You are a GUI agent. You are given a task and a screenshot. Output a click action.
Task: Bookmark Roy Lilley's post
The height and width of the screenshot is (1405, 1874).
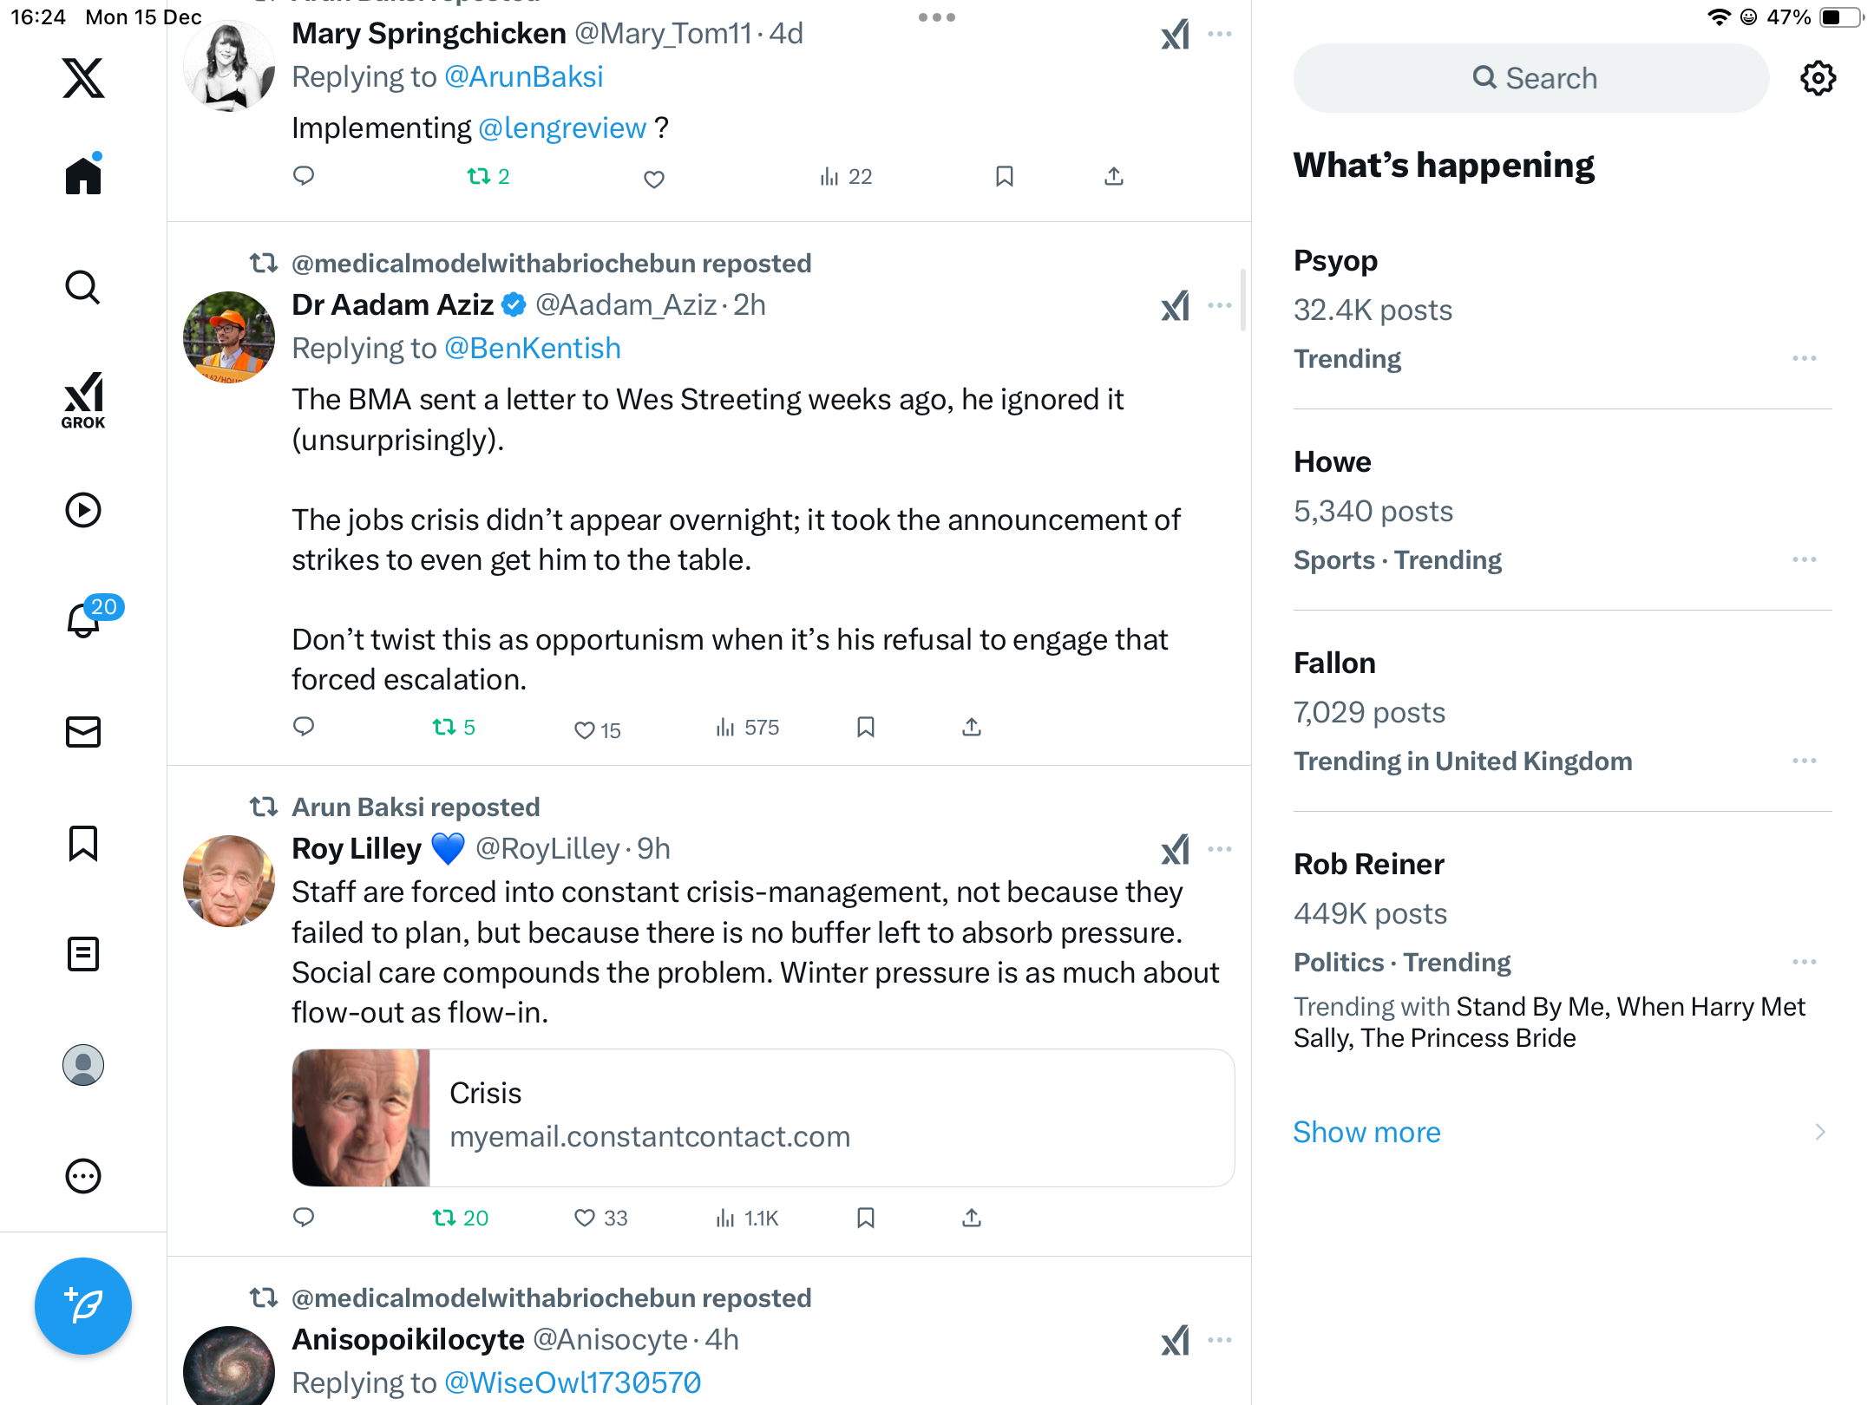click(865, 1218)
